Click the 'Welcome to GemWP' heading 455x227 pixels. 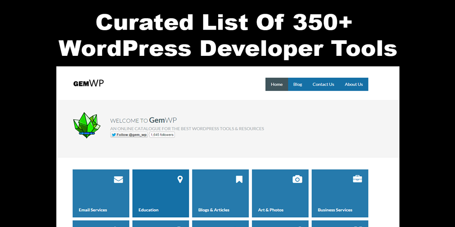click(x=144, y=120)
